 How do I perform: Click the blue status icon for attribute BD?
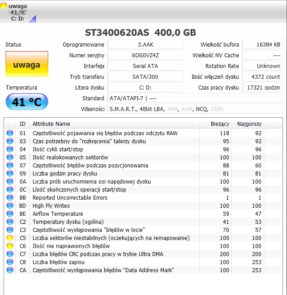10,205
